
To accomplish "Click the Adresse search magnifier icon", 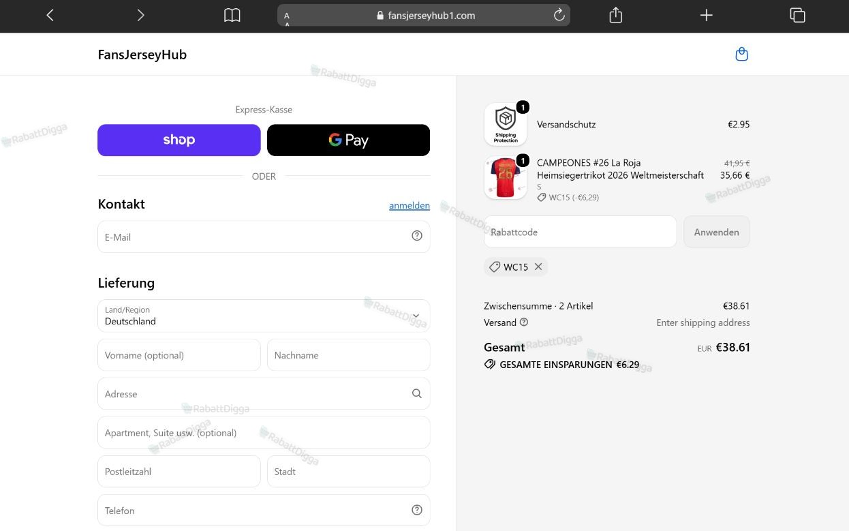I will 417,393.
